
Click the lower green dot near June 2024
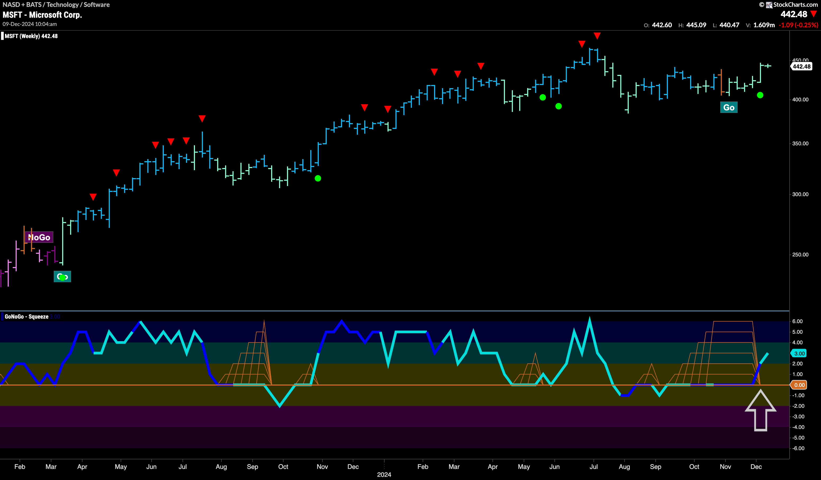(558, 106)
